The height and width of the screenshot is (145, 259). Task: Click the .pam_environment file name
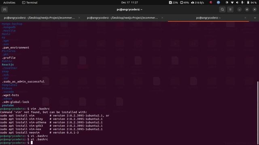click(15, 48)
